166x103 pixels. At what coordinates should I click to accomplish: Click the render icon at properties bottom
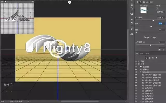pyautogui.click(x=160, y=49)
